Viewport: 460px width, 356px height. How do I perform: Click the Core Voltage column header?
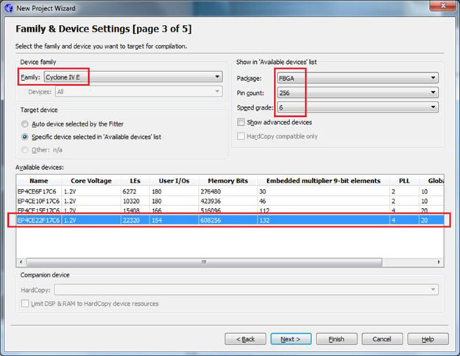click(91, 181)
